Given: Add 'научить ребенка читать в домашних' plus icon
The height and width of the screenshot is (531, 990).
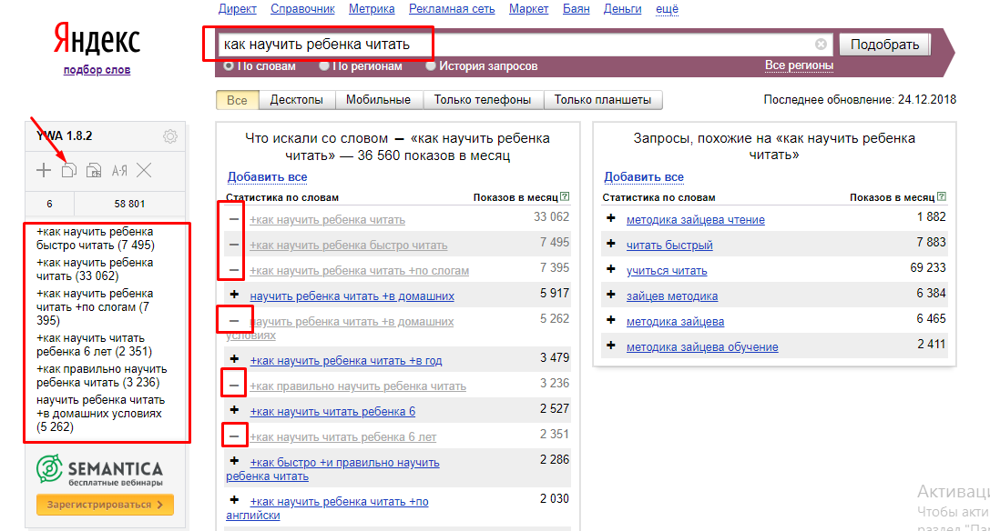Looking at the screenshot, I should [233, 295].
